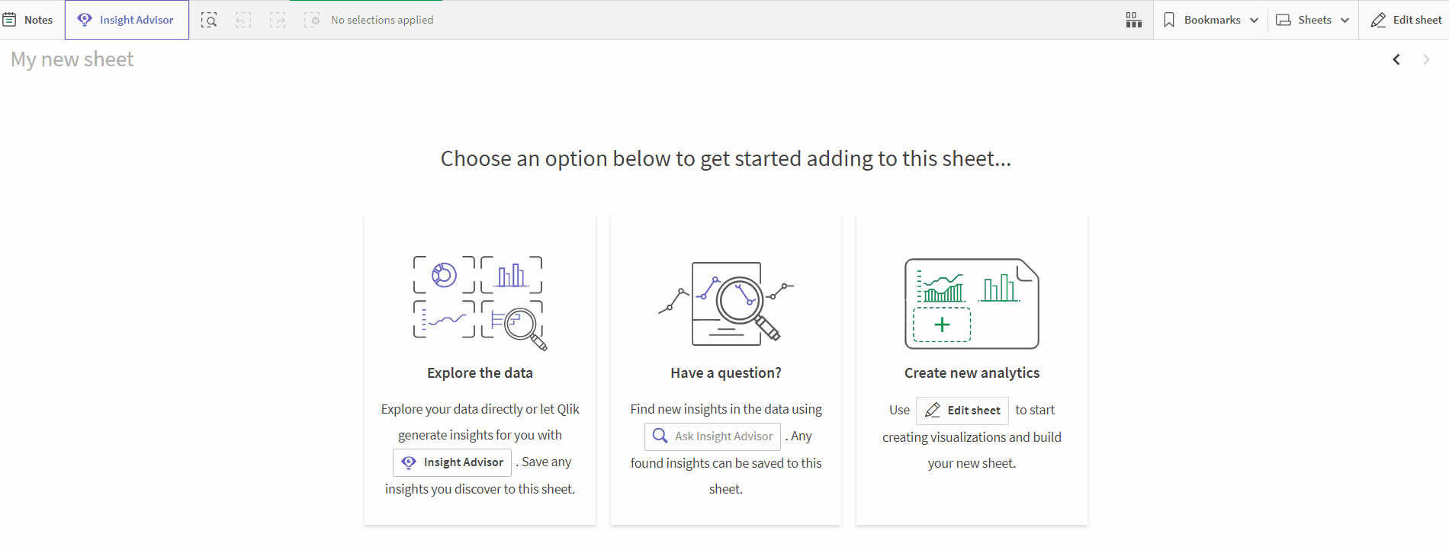Open the Notes panel
This screenshot has height=553, width=1449.
pyautogui.click(x=28, y=20)
